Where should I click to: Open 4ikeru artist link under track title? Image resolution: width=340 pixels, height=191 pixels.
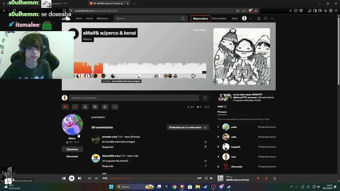87,39
